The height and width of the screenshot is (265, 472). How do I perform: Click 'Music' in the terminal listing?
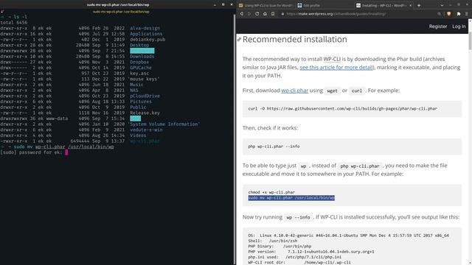[136, 85]
